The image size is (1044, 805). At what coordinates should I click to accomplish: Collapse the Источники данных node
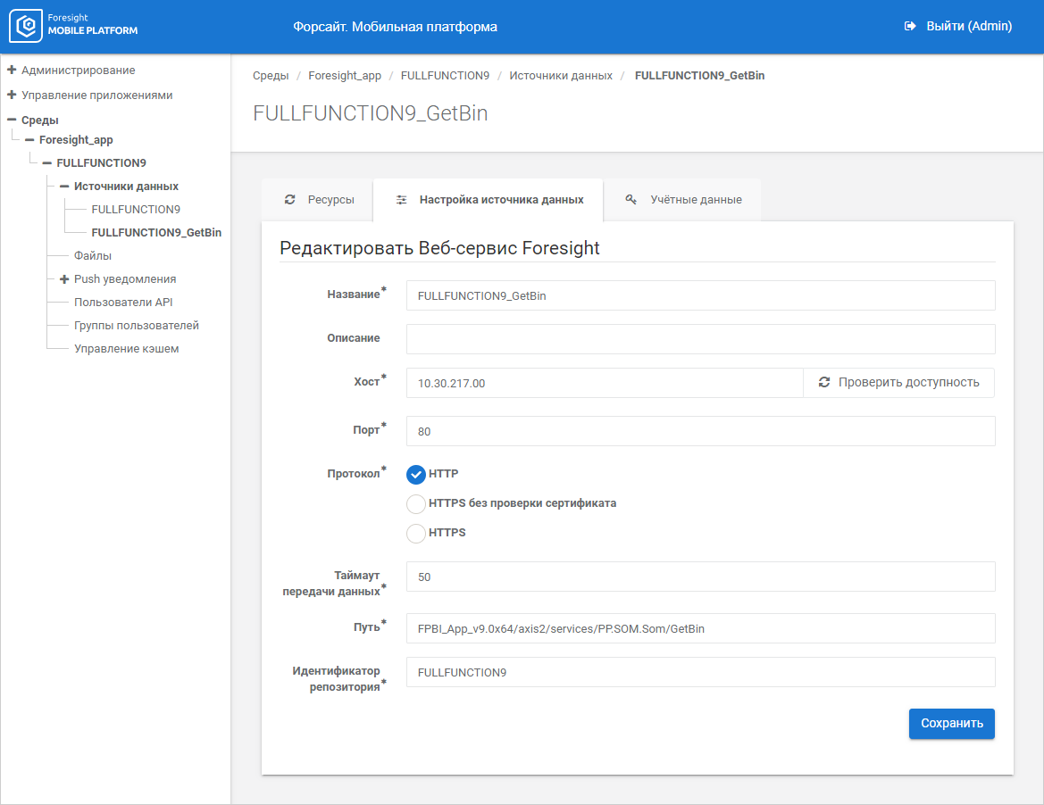pyautogui.click(x=64, y=187)
